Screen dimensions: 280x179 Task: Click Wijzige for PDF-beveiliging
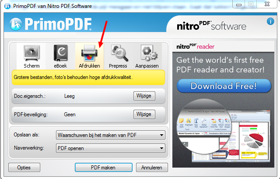point(144,114)
